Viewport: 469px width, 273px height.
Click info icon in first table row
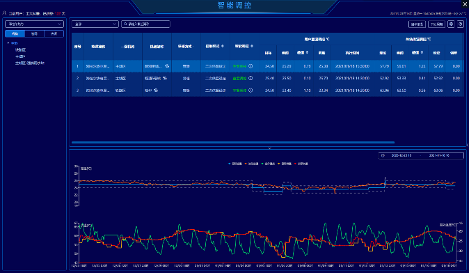coord(251,66)
